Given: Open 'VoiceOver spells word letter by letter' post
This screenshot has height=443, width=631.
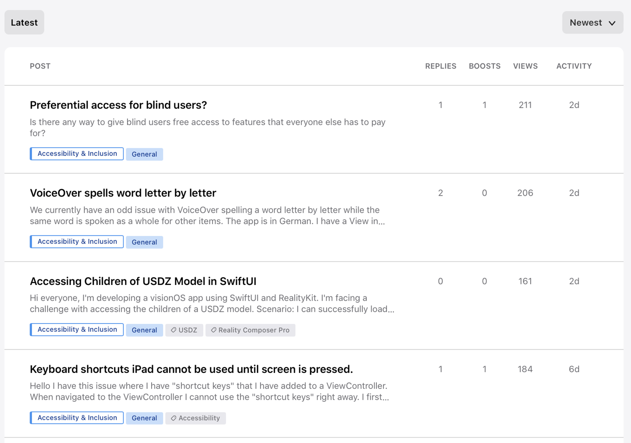Looking at the screenshot, I should pyautogui.click(x=123, y=193).
